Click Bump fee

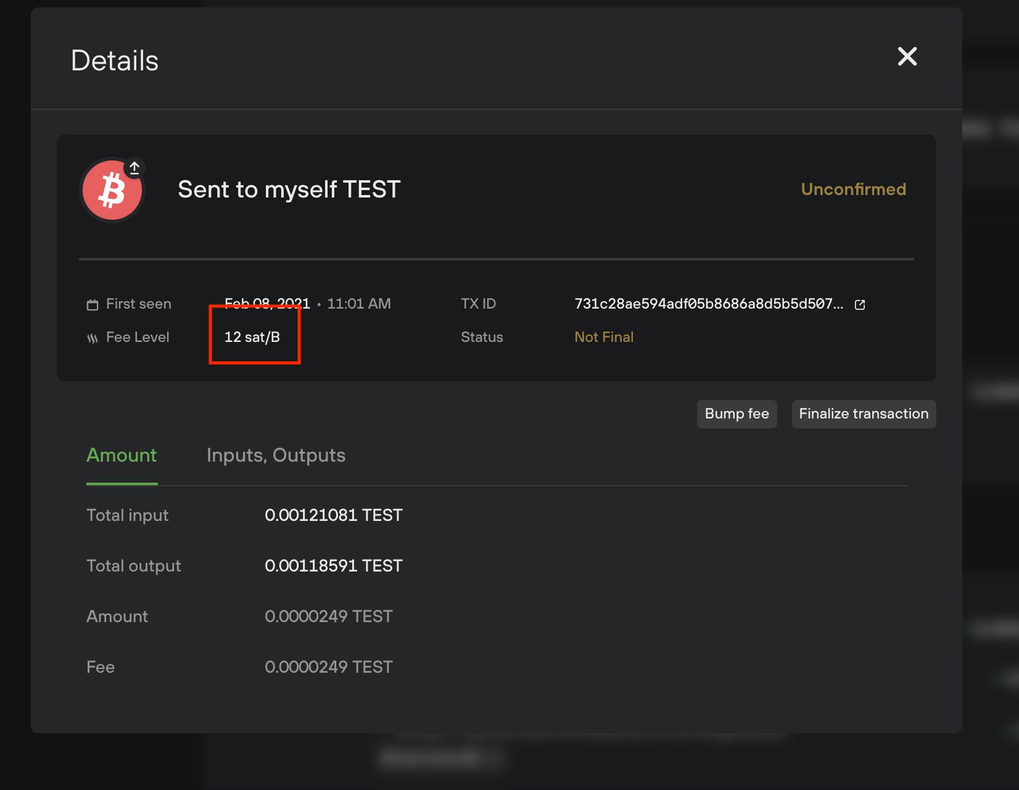736,414
